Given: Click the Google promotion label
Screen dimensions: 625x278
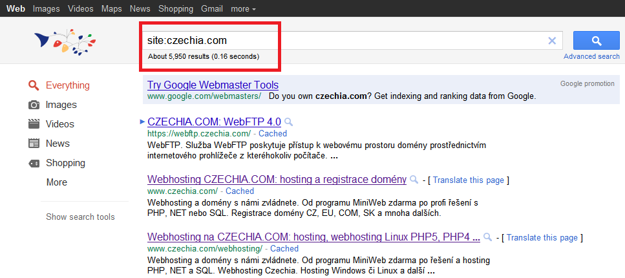Looking at the screenshot, I should click(587, 84).
